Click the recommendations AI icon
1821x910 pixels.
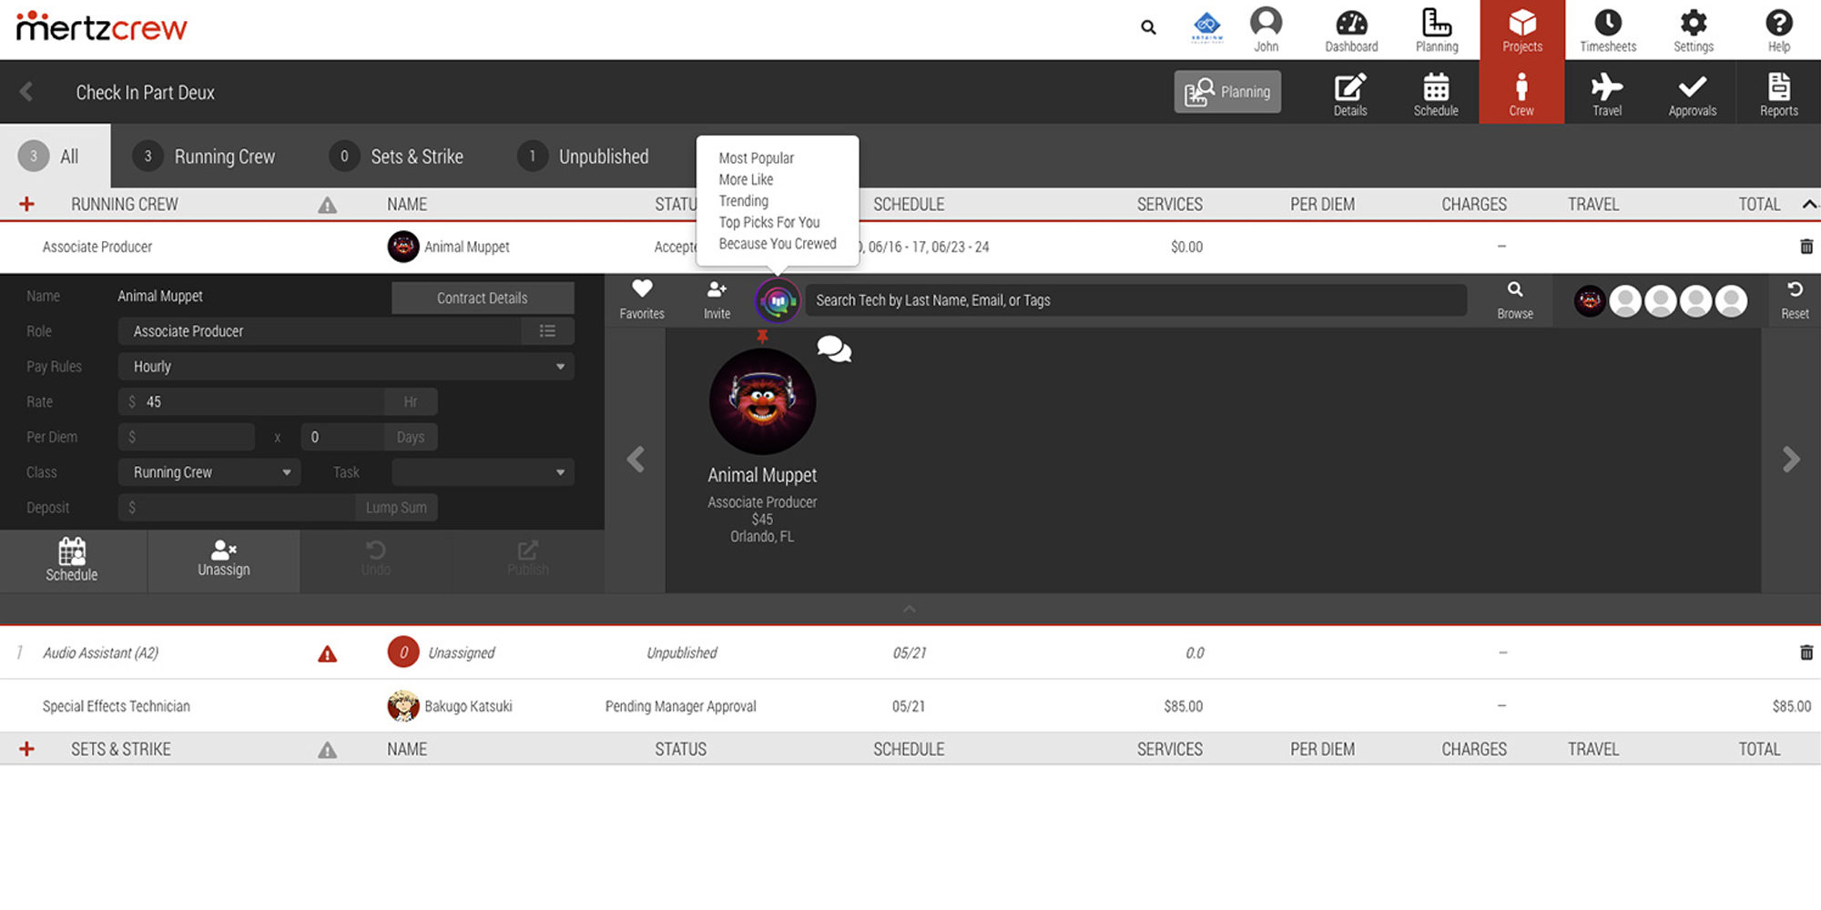[777, 300]
